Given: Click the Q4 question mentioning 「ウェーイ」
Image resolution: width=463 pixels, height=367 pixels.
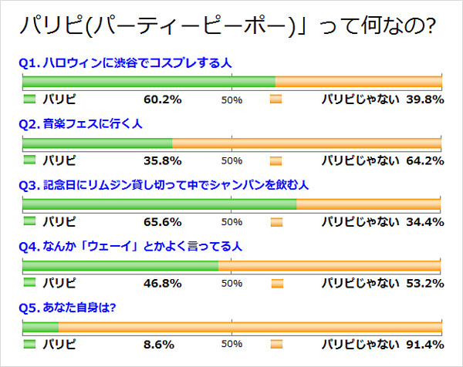Looking at the screenshot, I should click(x=130, y=247).
